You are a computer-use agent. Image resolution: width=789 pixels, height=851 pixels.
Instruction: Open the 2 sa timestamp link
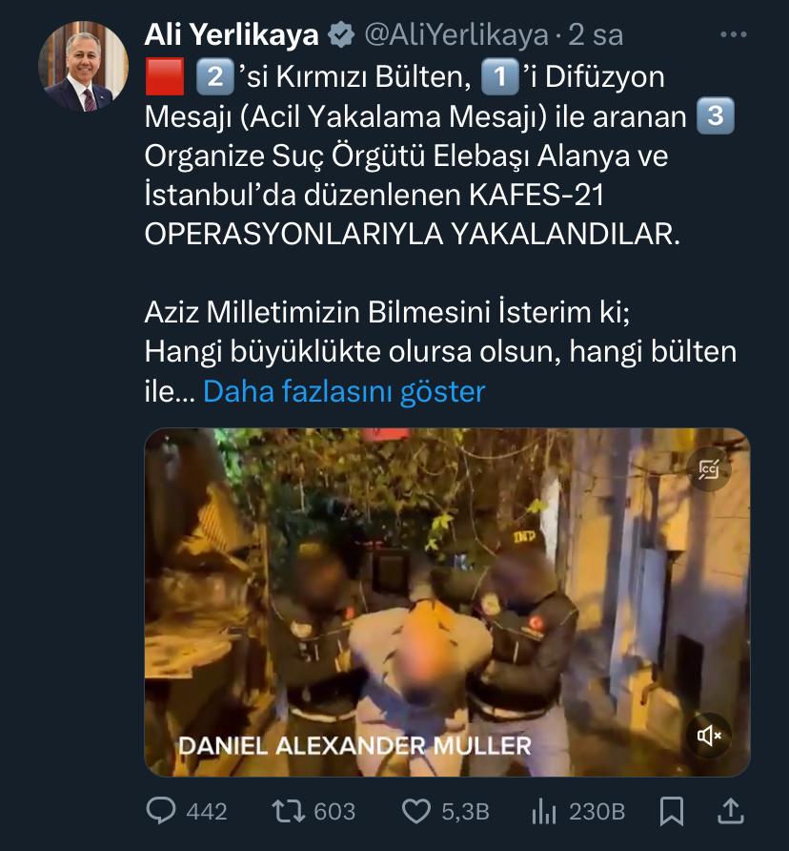[x=596, y=34]
